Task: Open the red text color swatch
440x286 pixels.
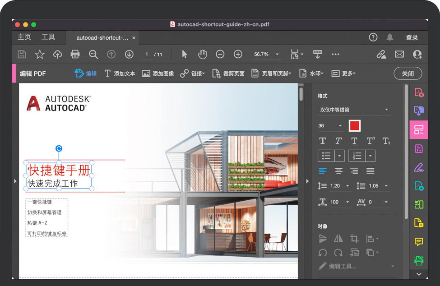Action: pyautogui.click(x=355, y=126)
